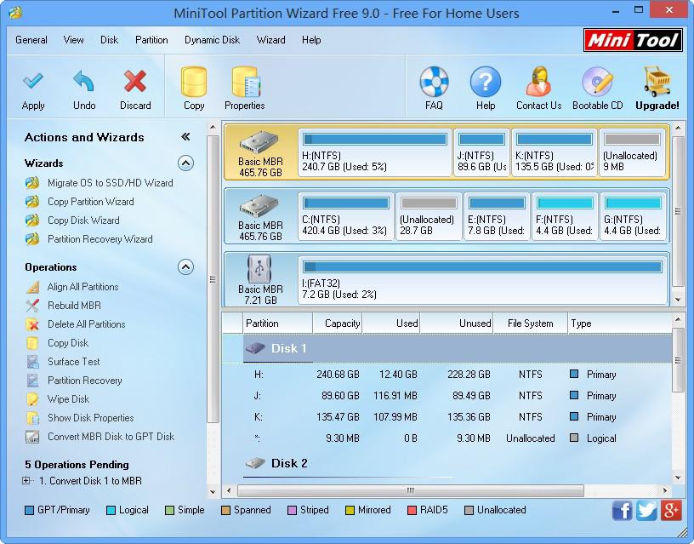Select the J:(NTFS) 89.6 GB partition block
This screenshot has height=544, width=694.
tap(481, 152)
